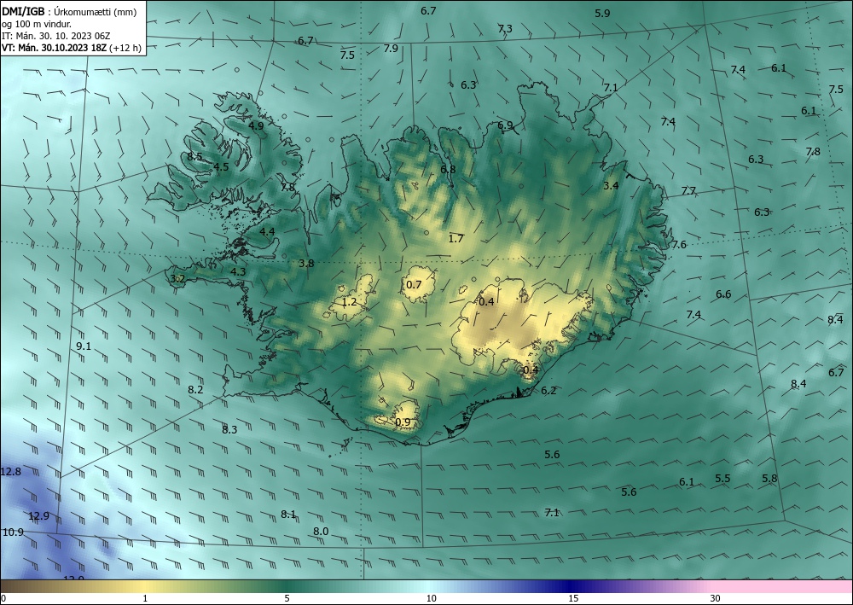Select the 4.4 value on the map
Image resolution: width=853 pixels, height=605 pixels.
coord(267,231)
